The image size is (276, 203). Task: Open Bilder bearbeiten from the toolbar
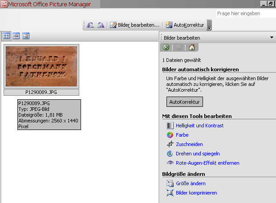134,25
